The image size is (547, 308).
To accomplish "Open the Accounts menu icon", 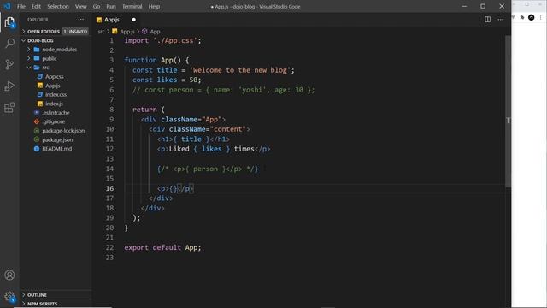I will point(9,275).
